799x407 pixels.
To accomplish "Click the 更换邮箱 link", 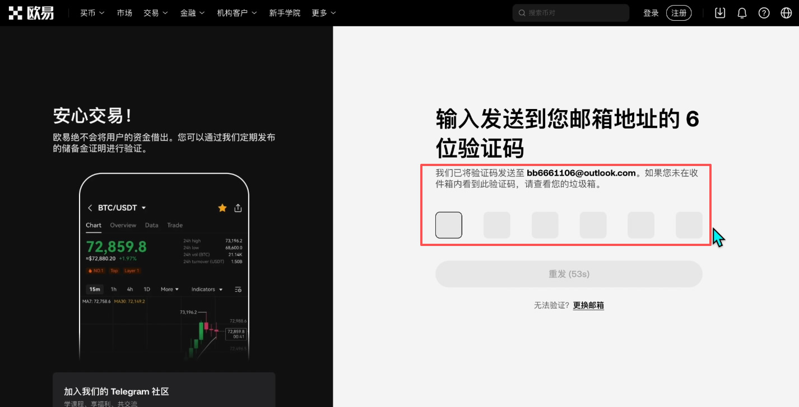I will [588, 305].
